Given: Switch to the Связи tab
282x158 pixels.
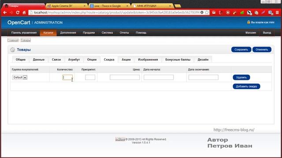Looking at the screenshot, I should pyautogui.click(x=56, y=60).
